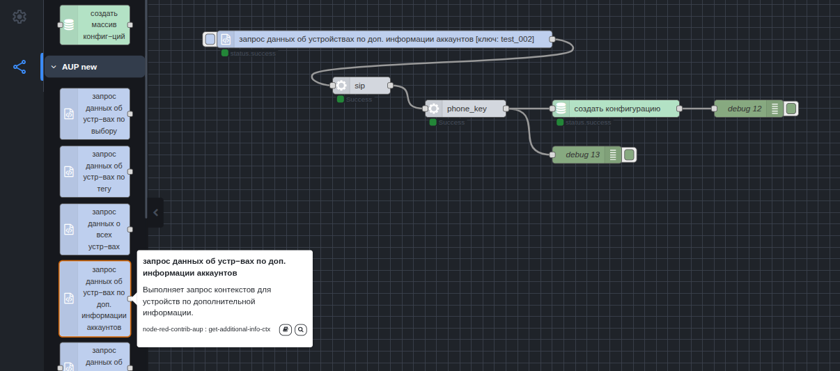840x371 pixels.
Task: Select the 'создать конфигурацию' node
Action: click(x=616, y=109)
